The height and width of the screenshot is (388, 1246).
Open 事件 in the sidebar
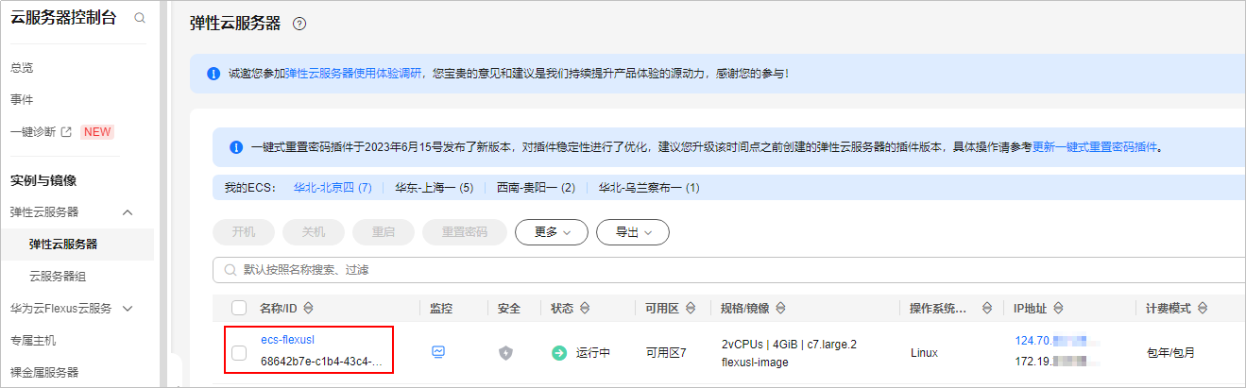click(22, 100)
